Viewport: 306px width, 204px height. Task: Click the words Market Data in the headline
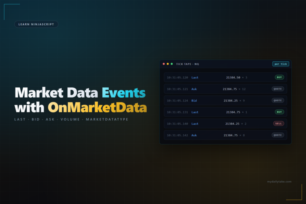click(x=56, y=93)
